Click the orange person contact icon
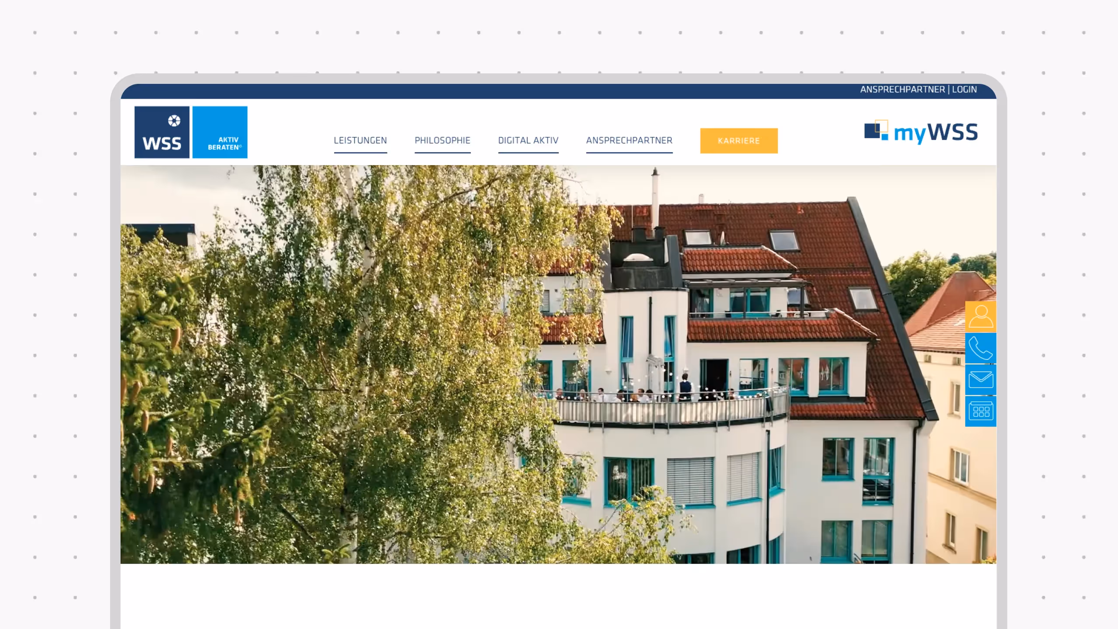 click(980, 317)
